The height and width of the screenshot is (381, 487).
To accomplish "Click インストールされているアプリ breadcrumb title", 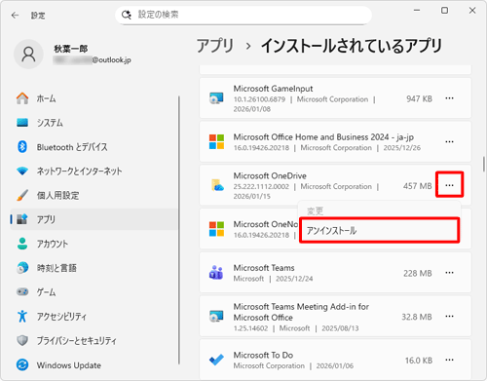I will [x=352, y=46].
